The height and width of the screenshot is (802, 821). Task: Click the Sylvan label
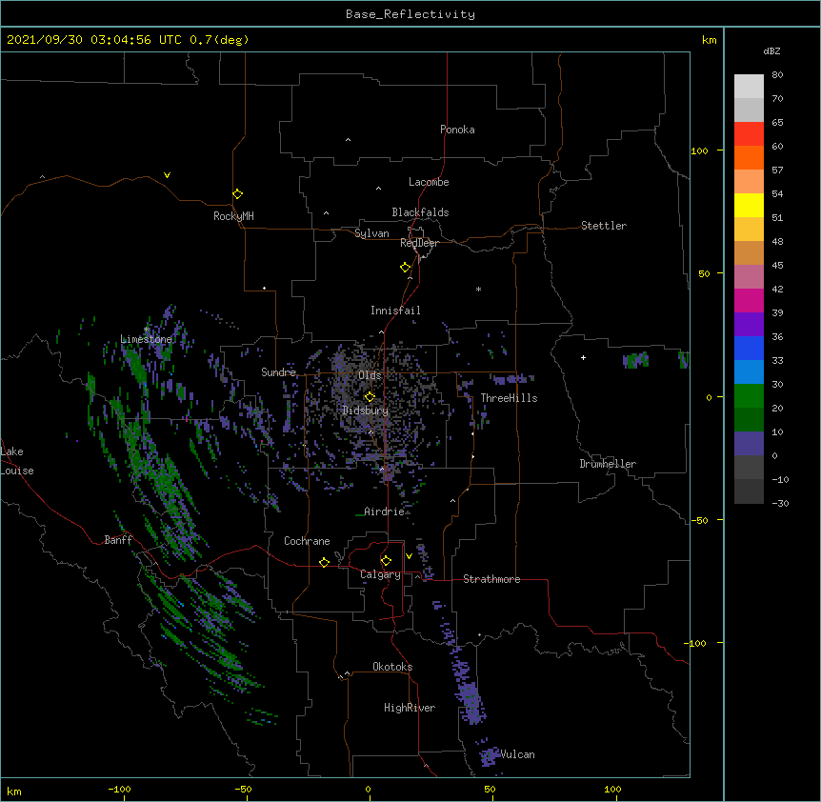point(371,233)
